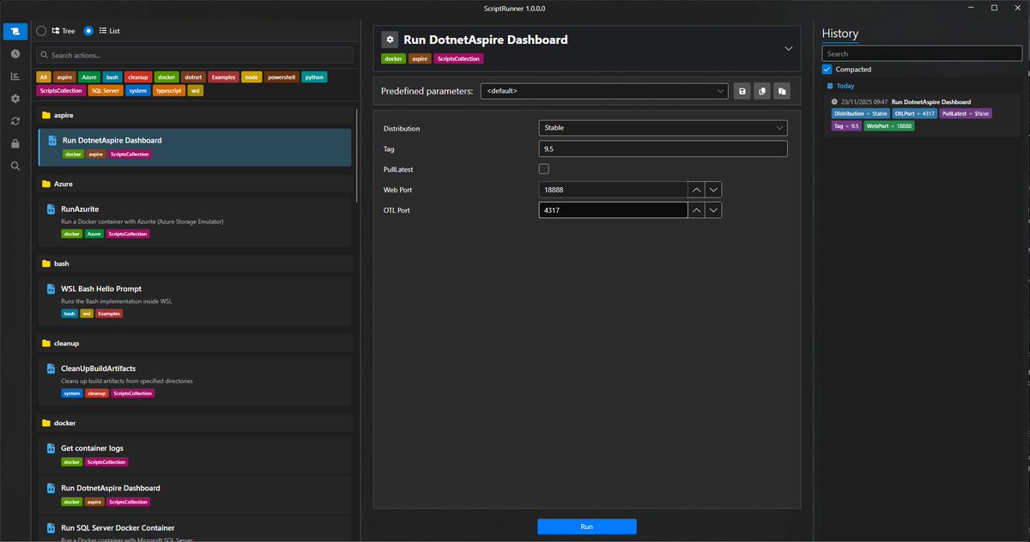Filter actions by the node tag
Image resolution: width=1030 pixels, height=542 pixels.
[251, 77]
